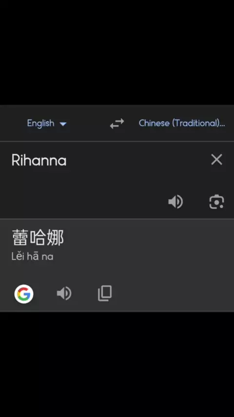Image resolution: width=234 pixels, height=417 pixels.
Task: Expand the arrow next to English
Action: click(63, 124)
